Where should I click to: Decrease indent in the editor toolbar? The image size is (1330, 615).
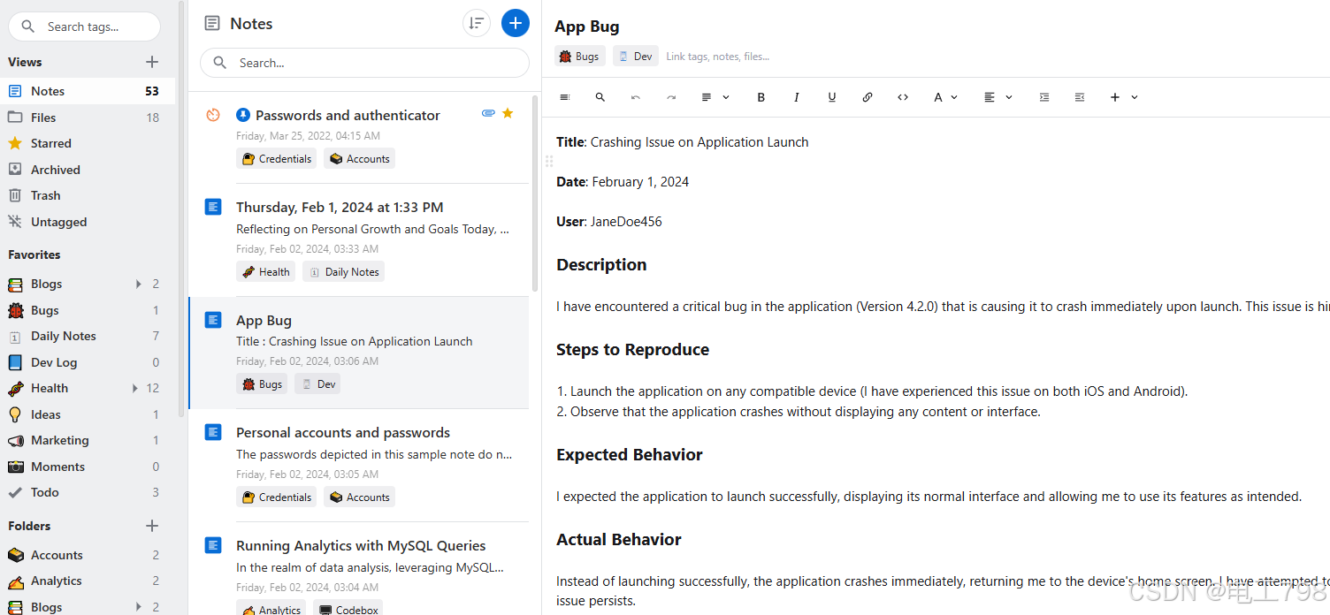coord(1080,97)
